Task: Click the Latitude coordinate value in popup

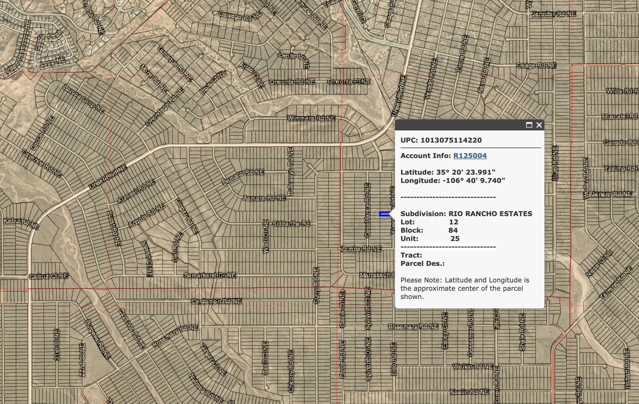Action: click(x=466, y=172)
